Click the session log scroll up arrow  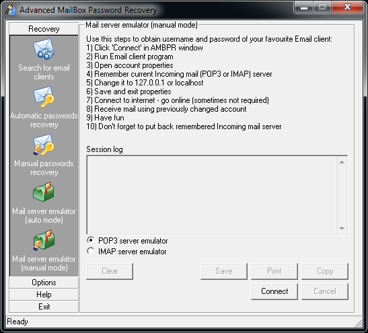click(x=342, y=162)
